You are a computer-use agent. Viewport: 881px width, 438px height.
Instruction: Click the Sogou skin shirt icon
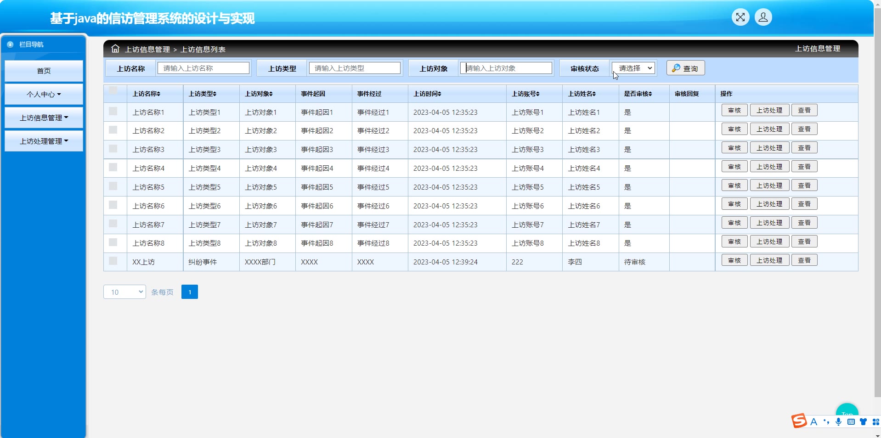864,421
